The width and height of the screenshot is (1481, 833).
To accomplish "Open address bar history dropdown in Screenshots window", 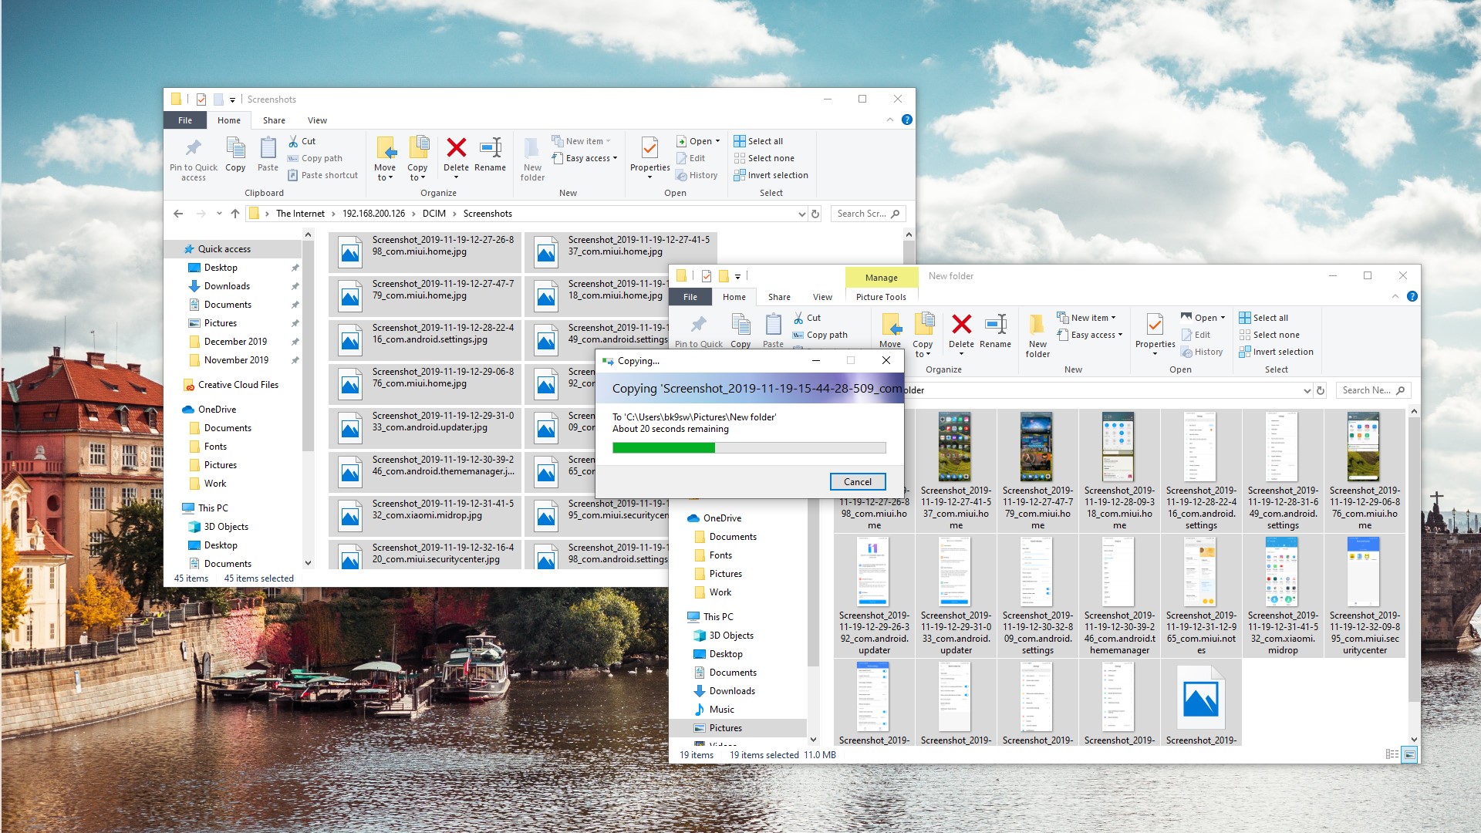I will click(801, 214).
